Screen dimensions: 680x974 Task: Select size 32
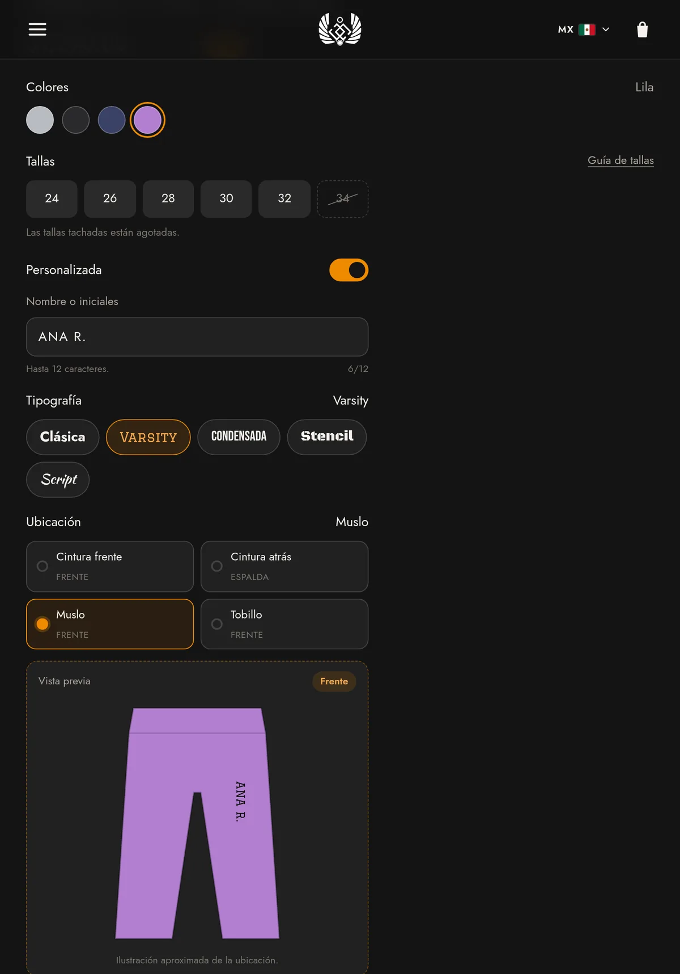(284, 198)
